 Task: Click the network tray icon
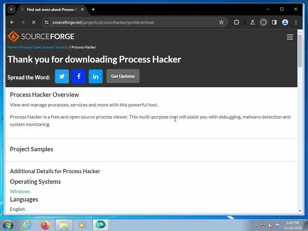pyautogui.click(x=263, y=225)
